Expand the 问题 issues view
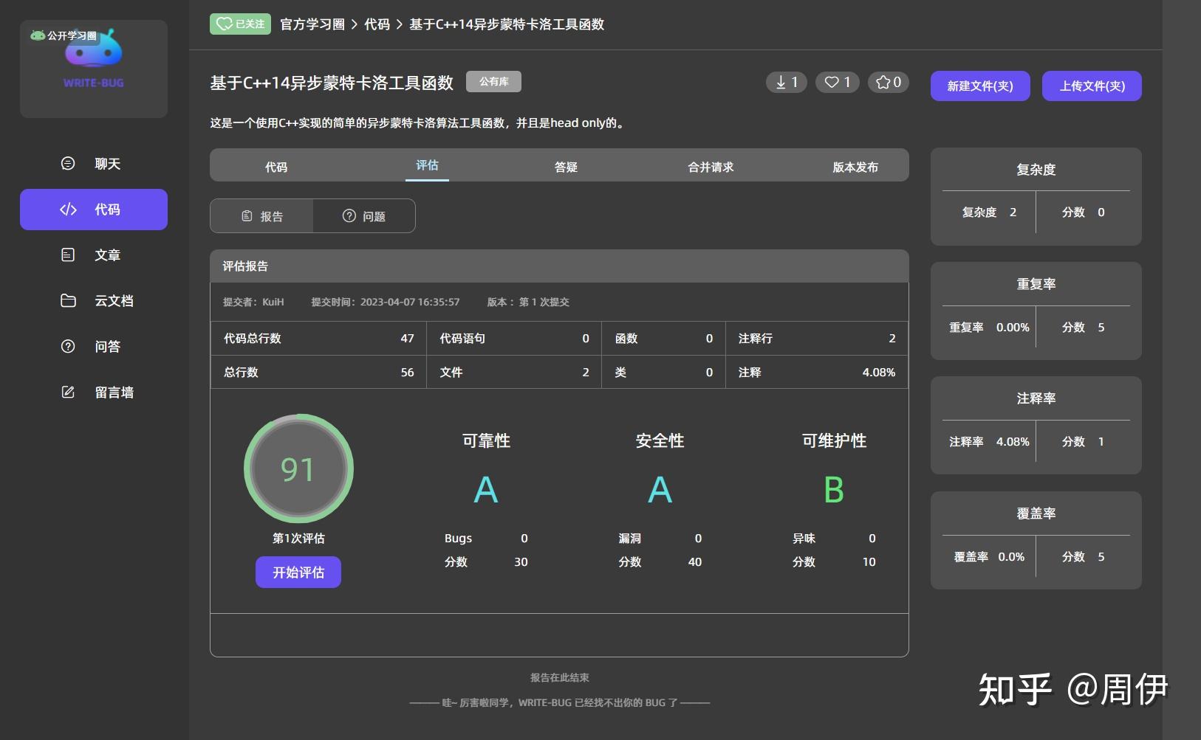Viewport: 1201px width, 740px height. [x=363, y=215]
